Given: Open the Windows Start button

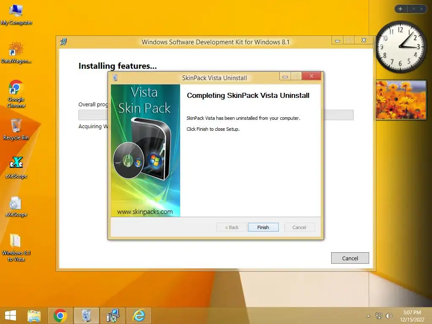Looking at the screenshot, I should tap(11, 316).
